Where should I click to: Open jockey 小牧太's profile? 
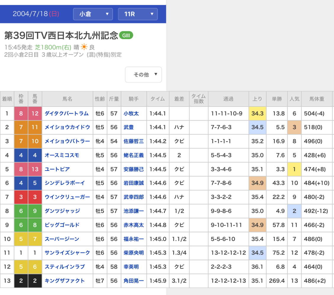(x=131, y=114)
